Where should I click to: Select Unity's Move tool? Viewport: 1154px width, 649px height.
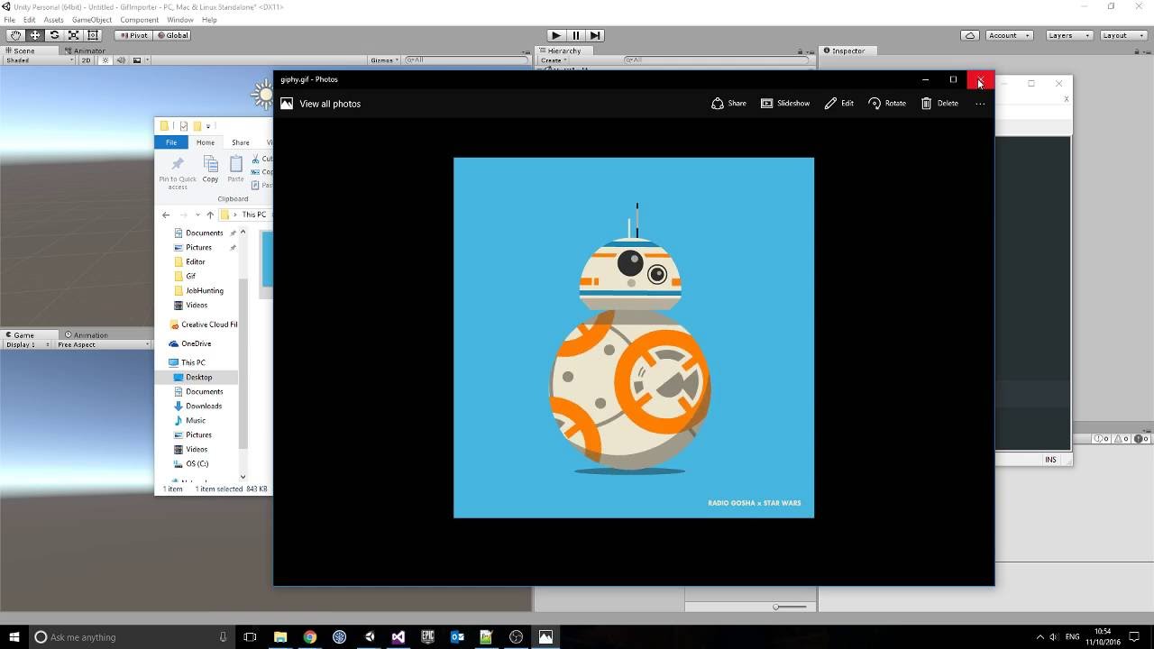click(35, 35)
